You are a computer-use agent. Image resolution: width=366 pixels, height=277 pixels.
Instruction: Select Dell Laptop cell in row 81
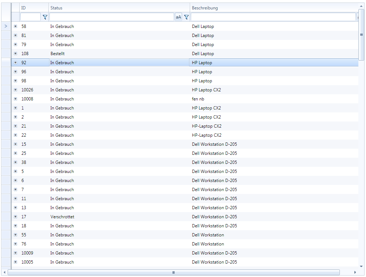274,36
